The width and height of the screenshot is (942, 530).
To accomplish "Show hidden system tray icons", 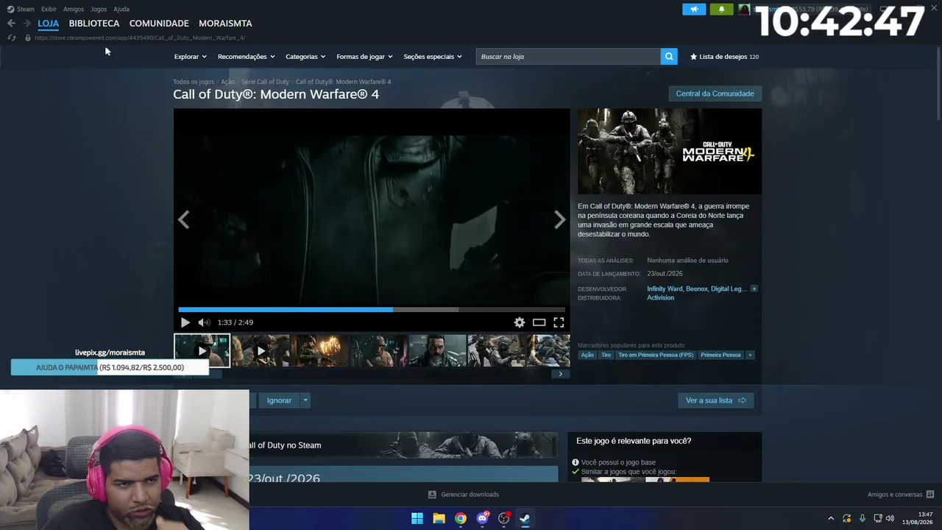I will coord(831,518).
